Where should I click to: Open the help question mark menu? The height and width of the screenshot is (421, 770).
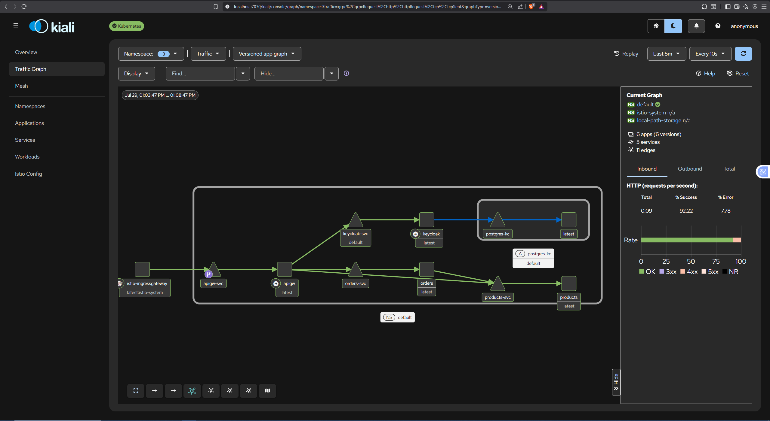718,26
